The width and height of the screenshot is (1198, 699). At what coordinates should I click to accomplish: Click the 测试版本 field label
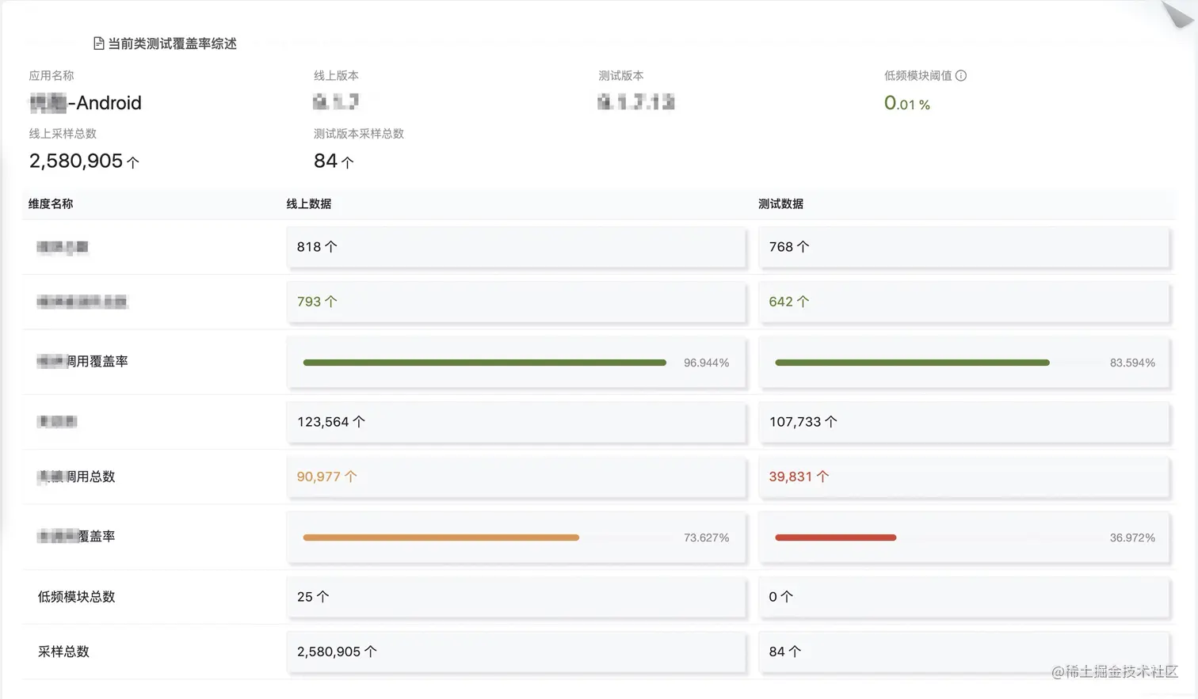point(621,76)
